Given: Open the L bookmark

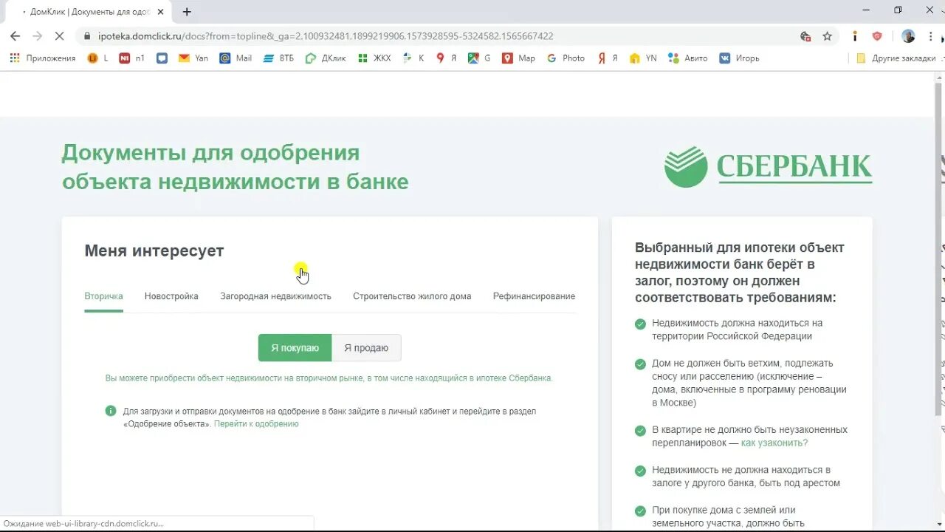Looking at the screenshot, I should click(x=97, y=58).
